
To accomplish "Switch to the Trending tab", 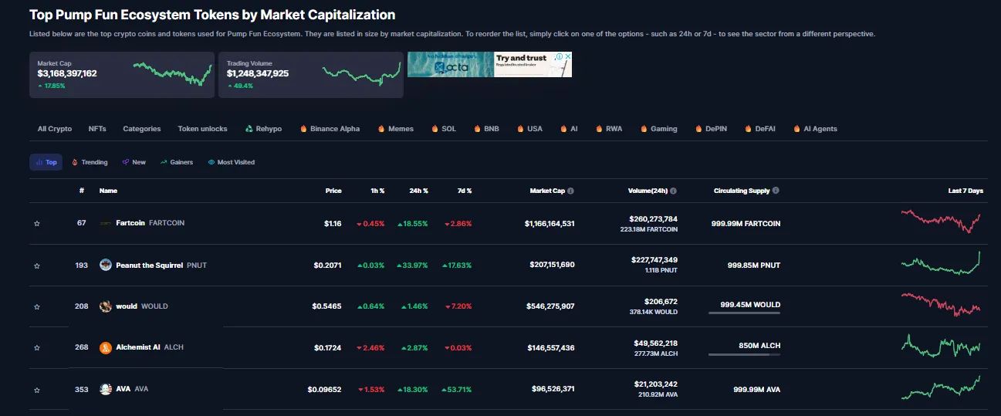I will 90,162.
